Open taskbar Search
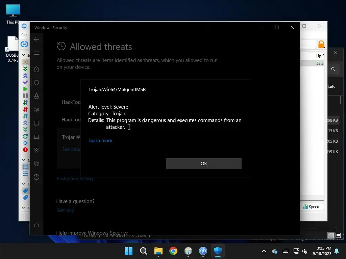 143,251
